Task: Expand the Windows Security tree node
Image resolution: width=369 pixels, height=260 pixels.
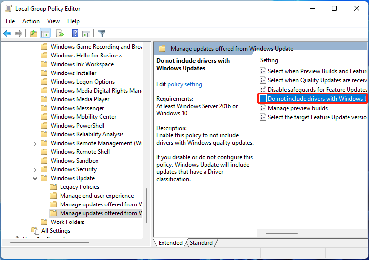Action: click(35, 169)
